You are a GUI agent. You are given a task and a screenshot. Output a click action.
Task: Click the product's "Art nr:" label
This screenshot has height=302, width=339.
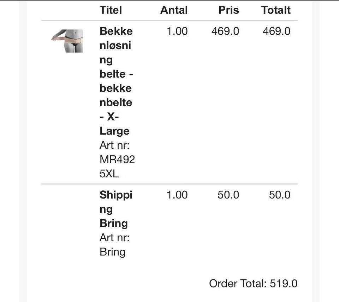114,145
